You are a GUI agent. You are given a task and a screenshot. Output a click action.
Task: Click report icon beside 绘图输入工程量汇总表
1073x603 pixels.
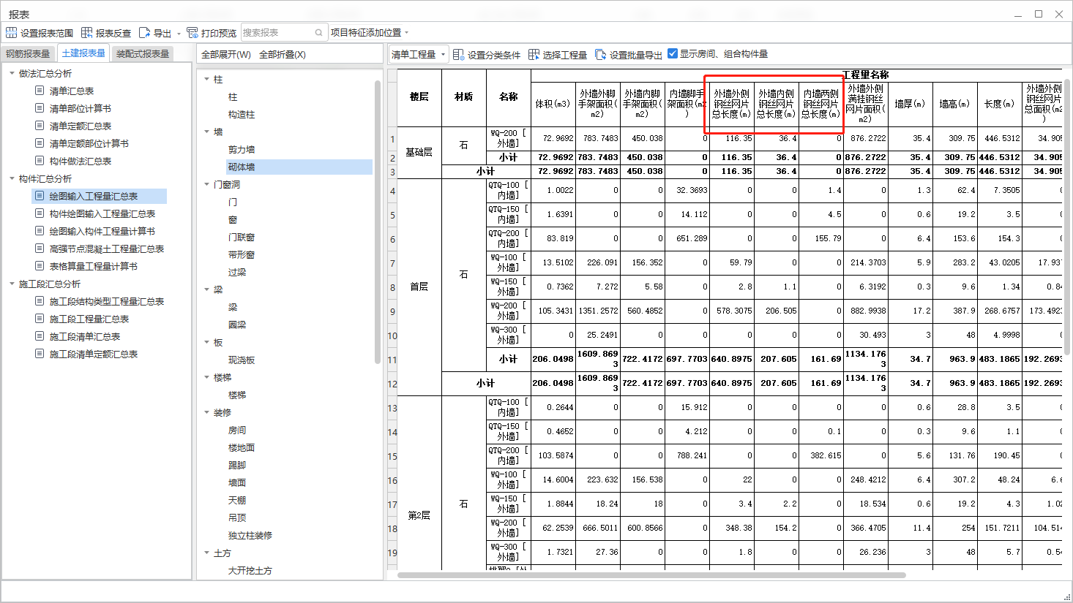pos(40,196)
